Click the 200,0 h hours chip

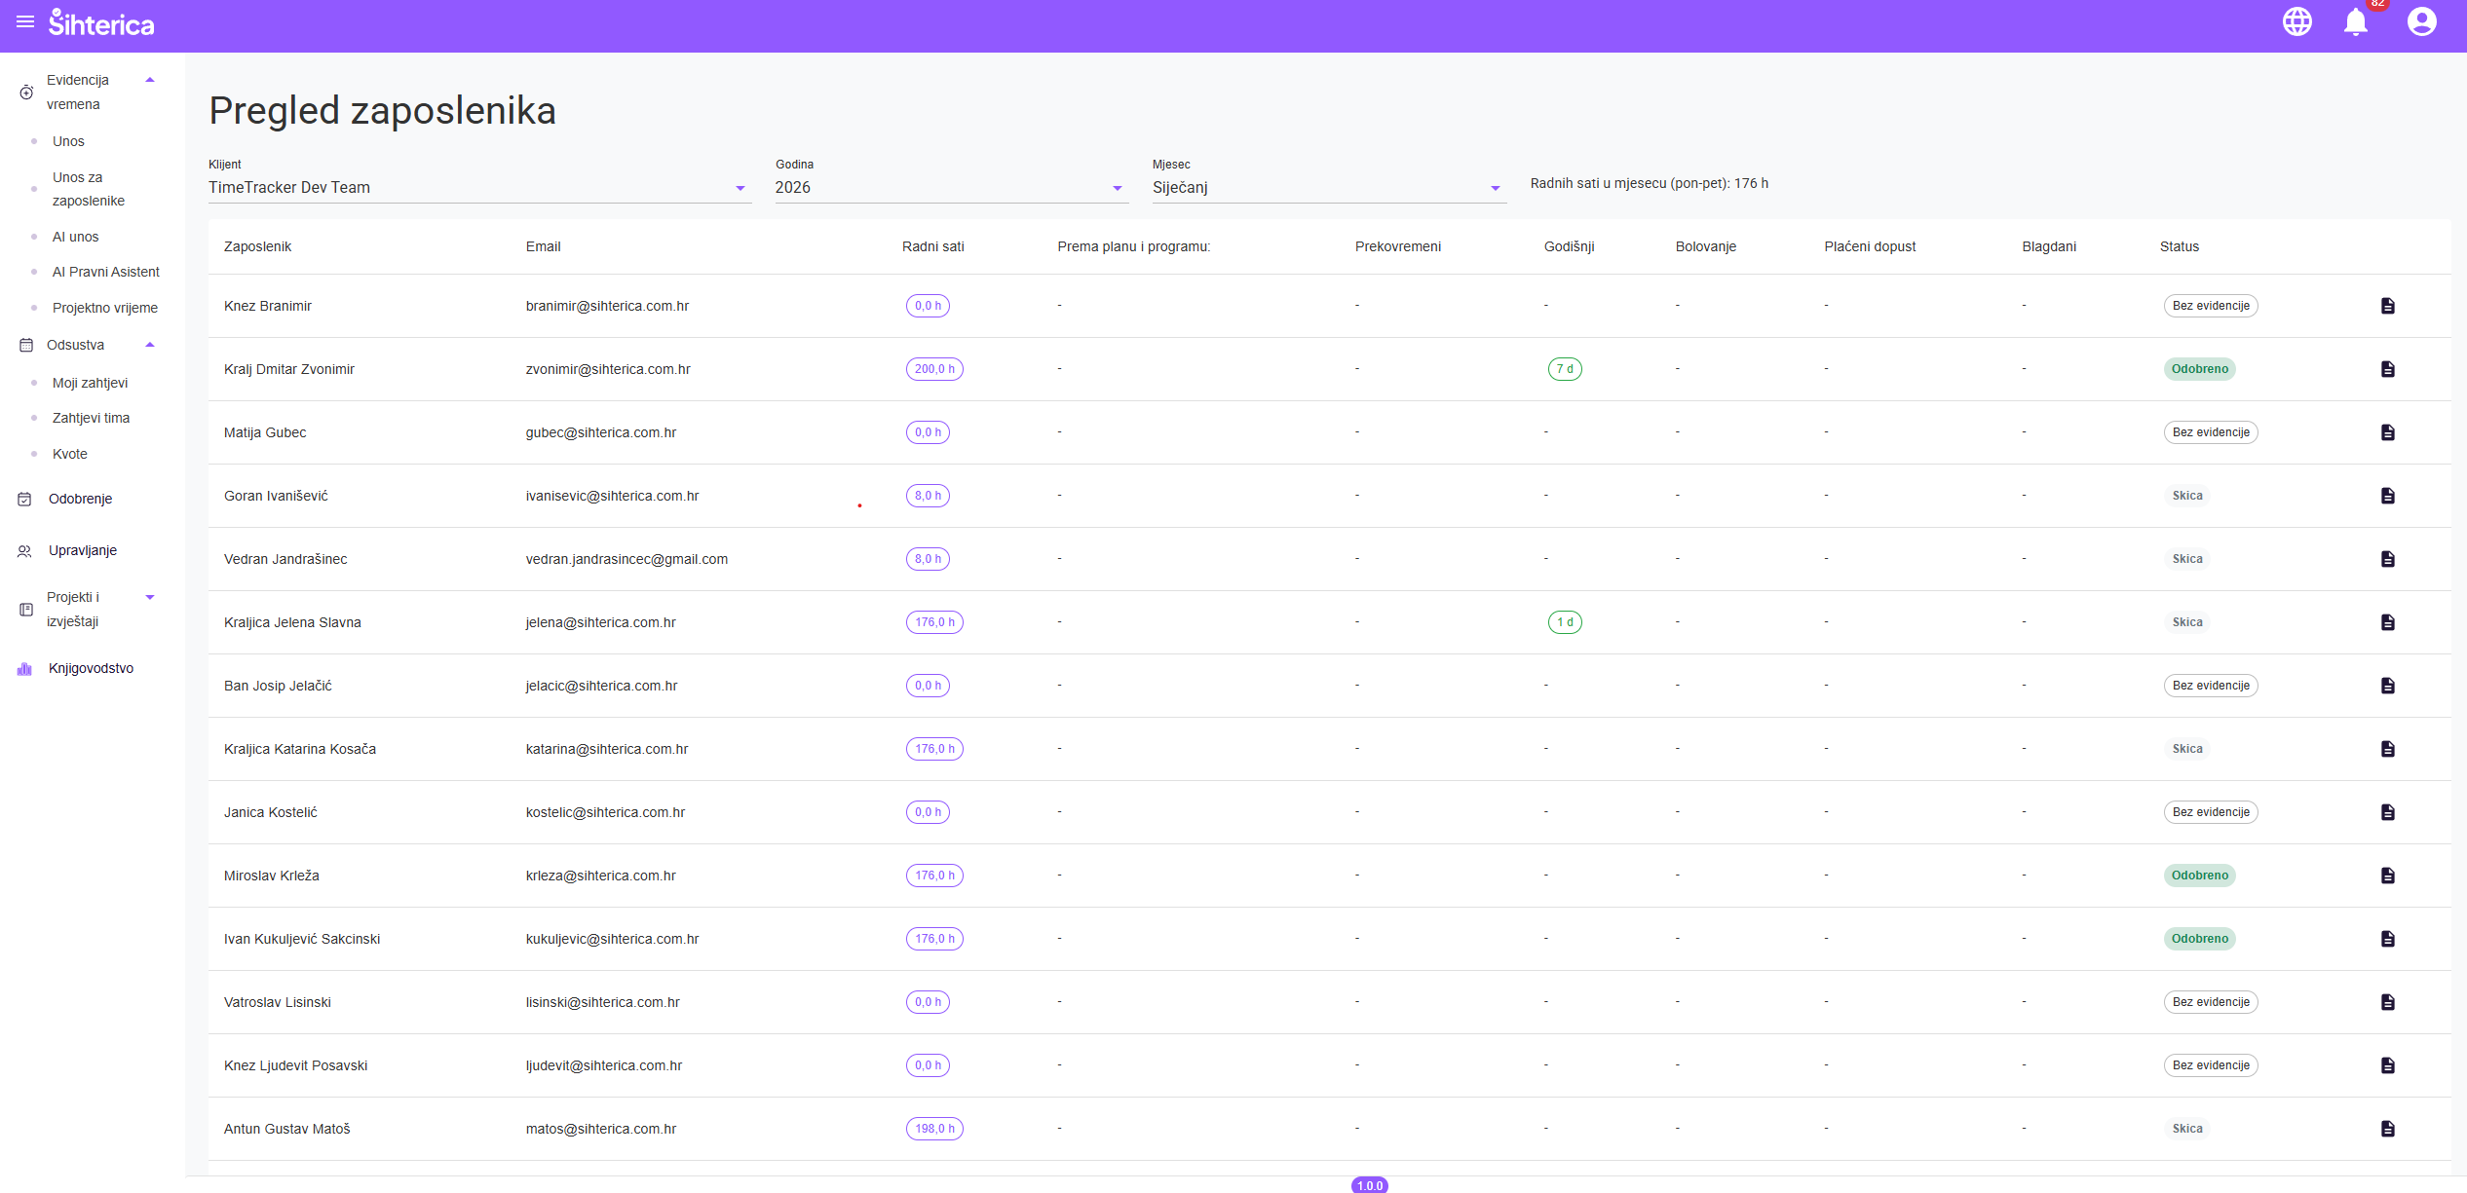click(x=933, y=369)
